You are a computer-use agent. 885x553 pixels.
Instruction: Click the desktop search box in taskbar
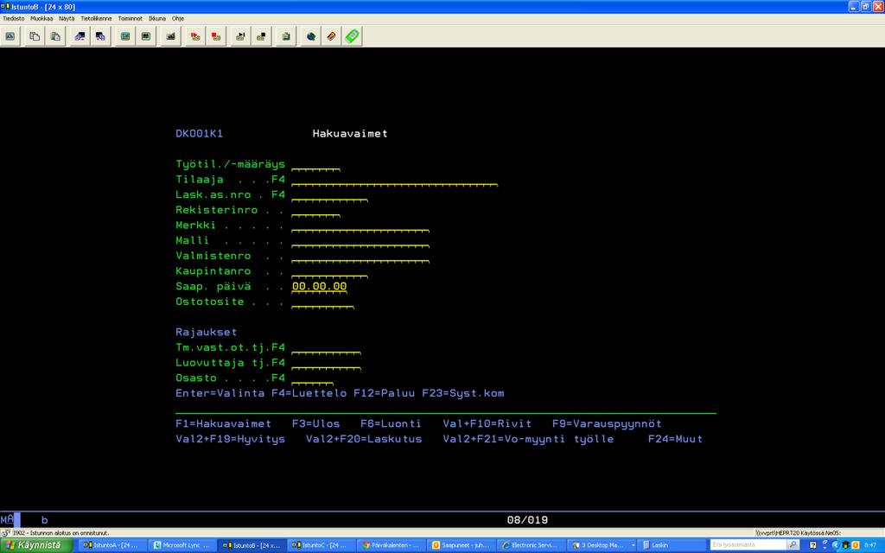749,545
